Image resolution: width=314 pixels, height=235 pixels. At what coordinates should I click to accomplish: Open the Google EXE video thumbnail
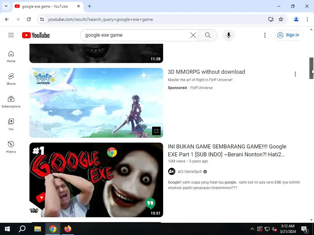pyautogui.click(x=96, y=180)
